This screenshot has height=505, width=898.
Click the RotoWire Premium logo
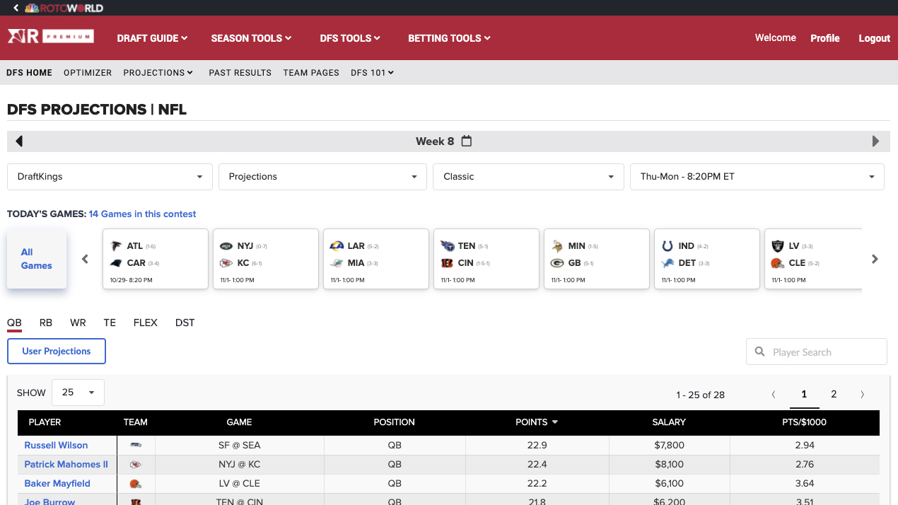tap(50, 37)
